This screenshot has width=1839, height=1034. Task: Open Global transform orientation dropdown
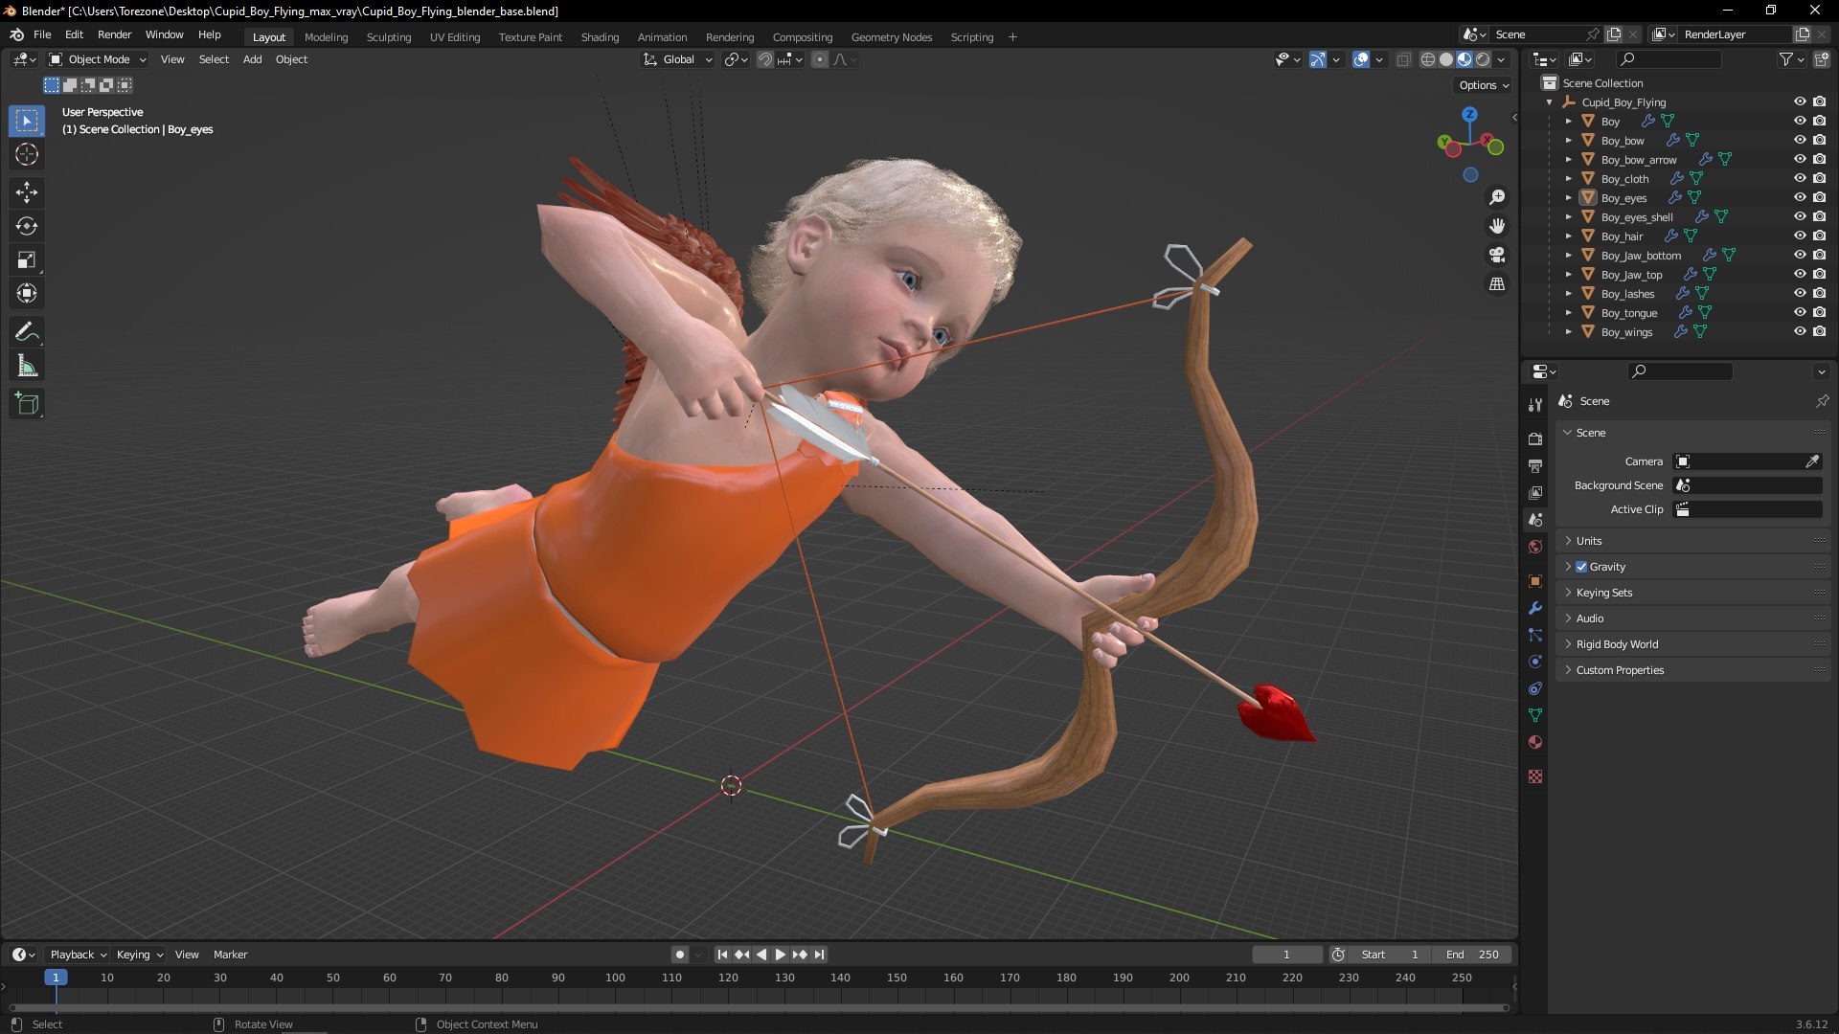(x=678, y=59)
